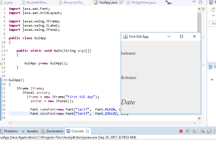Click the firstname label in GUI App

tap(129, 78)
